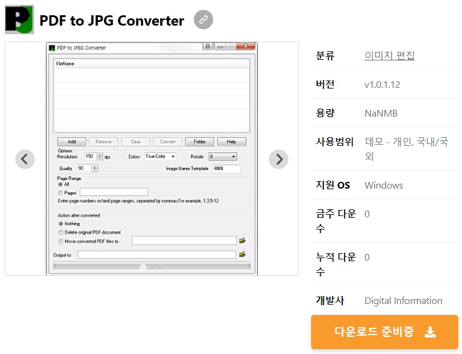Image resolution: width=462 pixels, height=354 pixels.
Task: Click the conversion progress bar
Action: pos(152,265)
